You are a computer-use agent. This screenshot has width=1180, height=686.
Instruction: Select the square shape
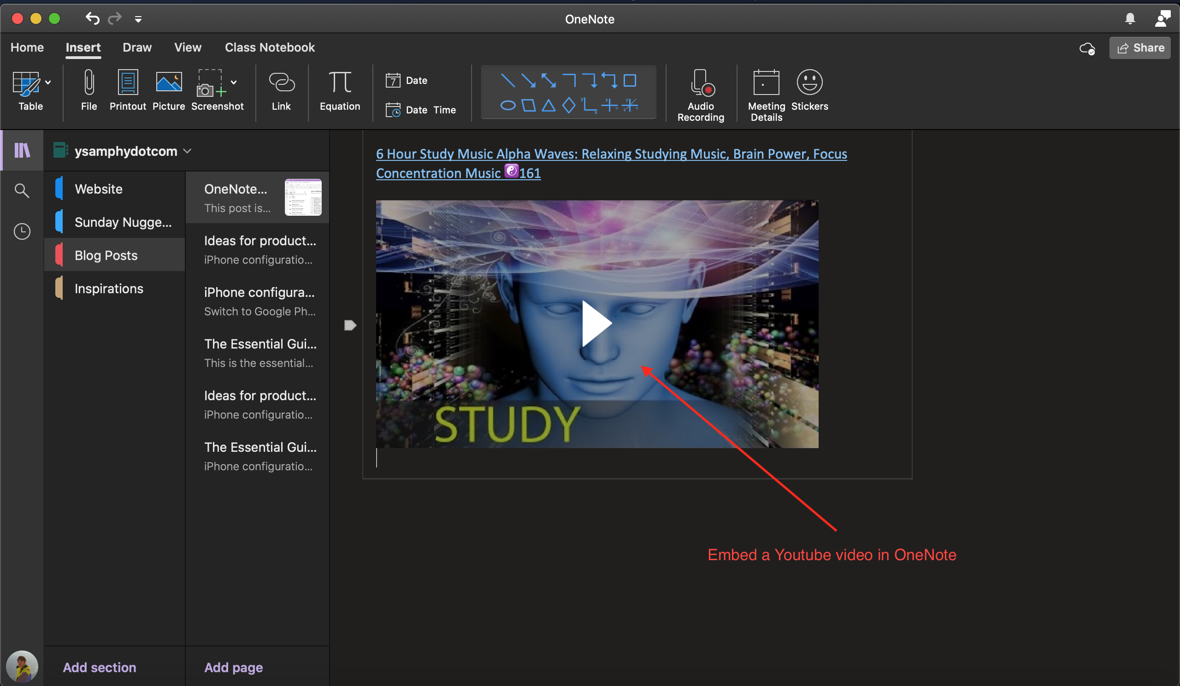(x=630, y=81)
